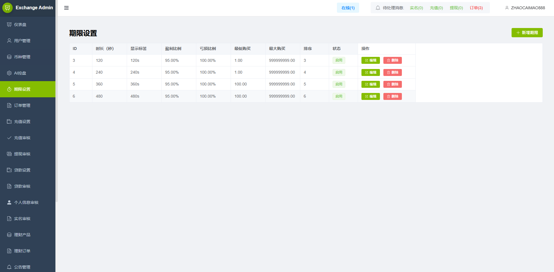Image resolution: width=554 pixels, height=272 pixels.
Task: Click the 在线(1) online badge
Action: (348, 8)
